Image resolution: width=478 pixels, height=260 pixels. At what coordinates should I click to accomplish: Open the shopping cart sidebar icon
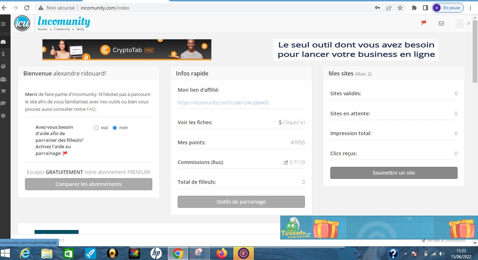[4, 91]
